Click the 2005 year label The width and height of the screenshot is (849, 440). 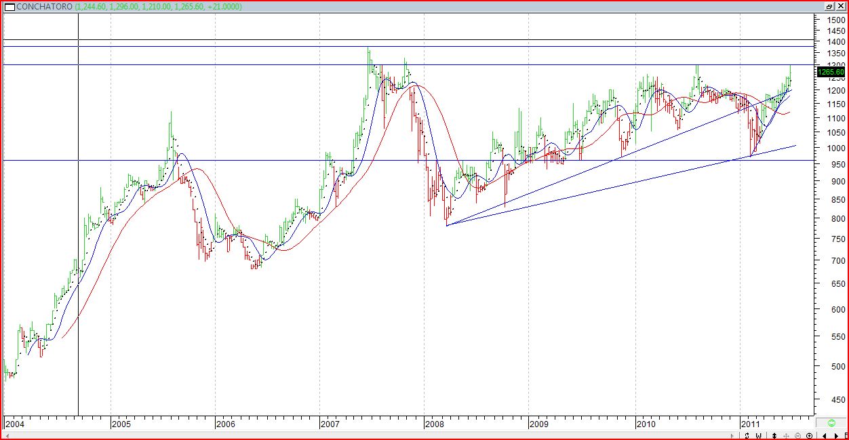[120, 424]
